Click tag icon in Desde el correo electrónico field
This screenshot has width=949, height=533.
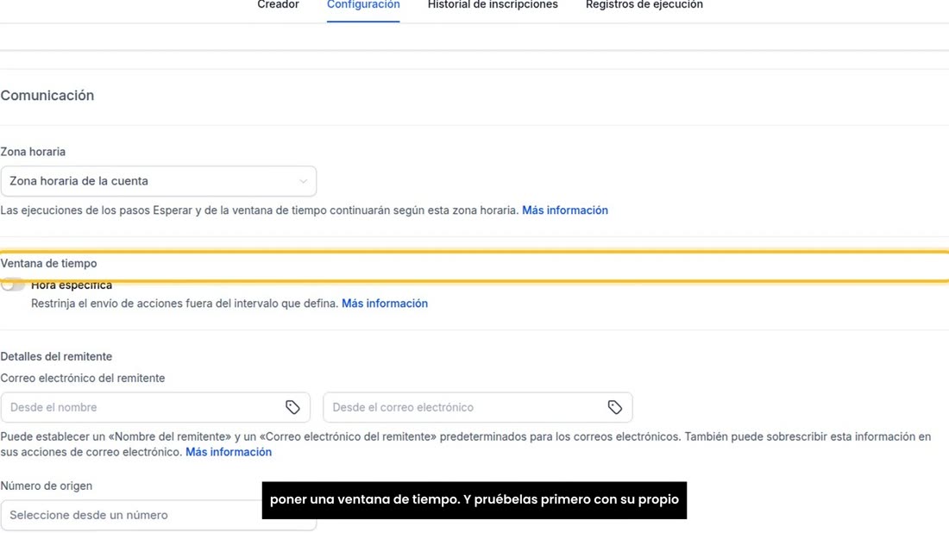615,407
